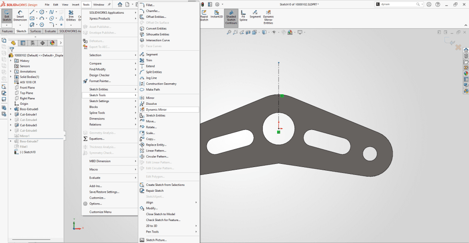Open the Appearances color-wheel tab
This screenshot has height=243, width=469.
[x=52, y=43]
